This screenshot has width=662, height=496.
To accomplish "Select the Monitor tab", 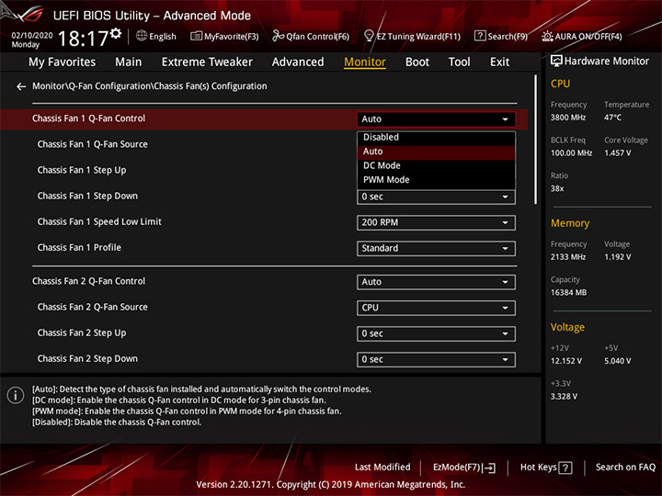I will pyautogui.click(x=365, y=62).
